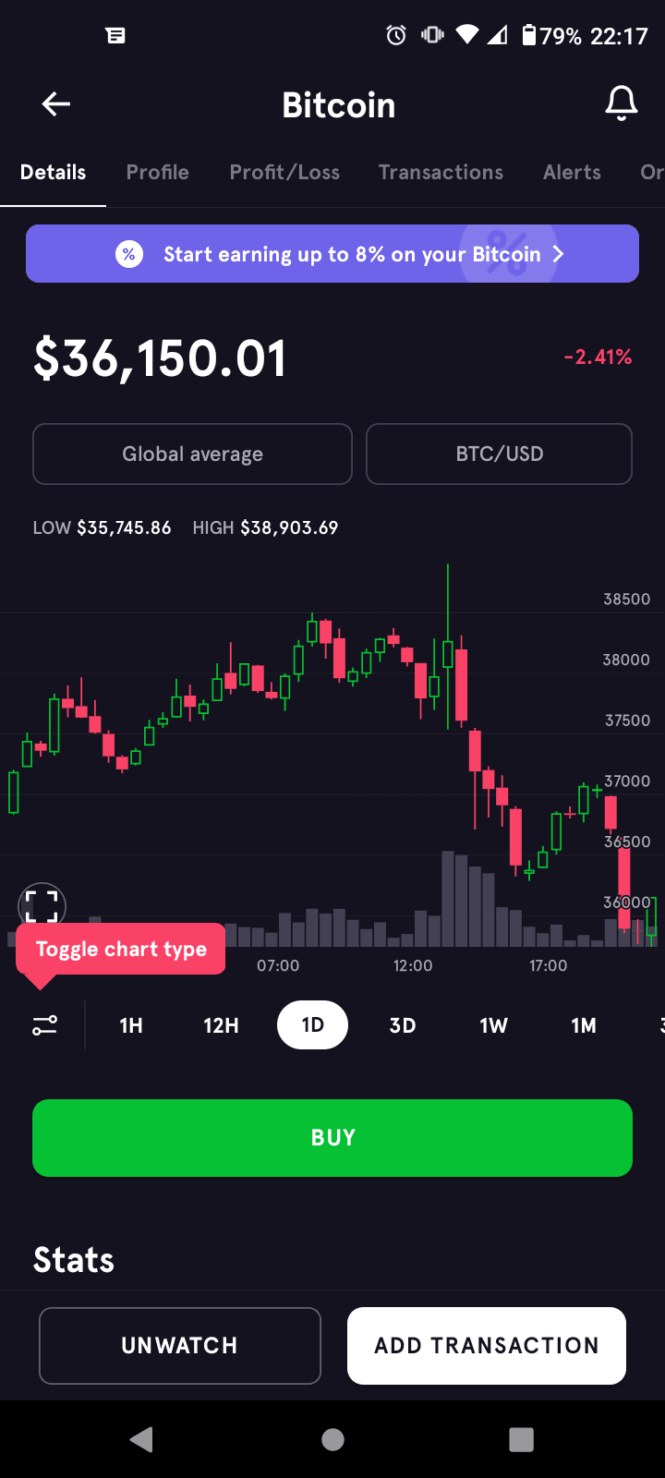Image resolution: width=665 pixels, height=1478 pixels.
Task: Tap UNWATCH to remove Bitcoin
Action: [x=180, y=1345]
